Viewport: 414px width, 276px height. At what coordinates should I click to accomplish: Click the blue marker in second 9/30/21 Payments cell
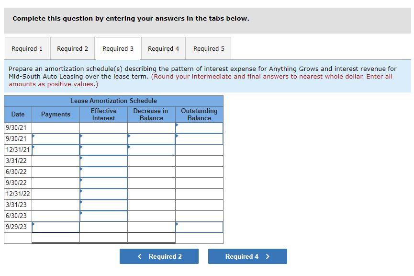click(34, 136)
